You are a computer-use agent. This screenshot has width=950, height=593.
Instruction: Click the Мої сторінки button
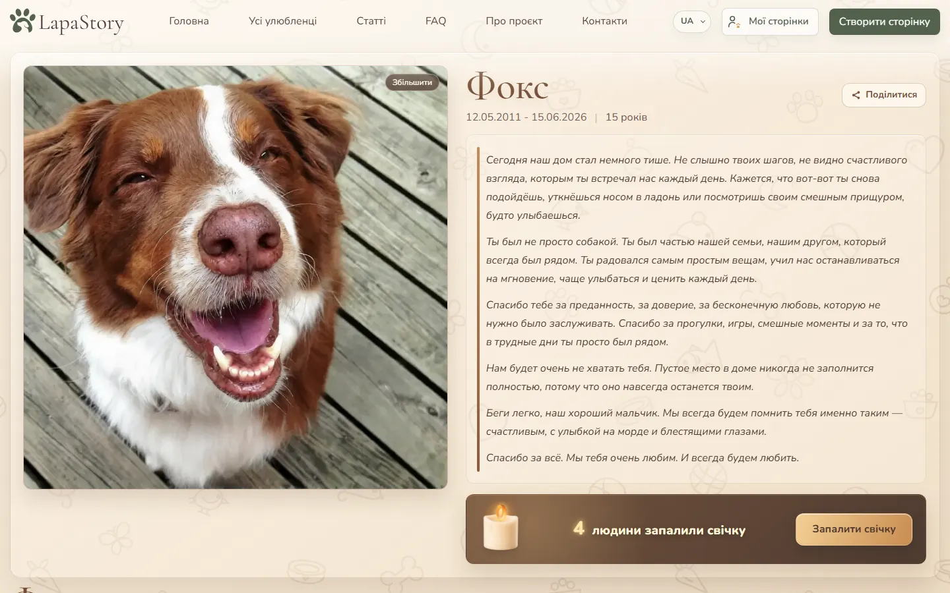tap(770, 22)
